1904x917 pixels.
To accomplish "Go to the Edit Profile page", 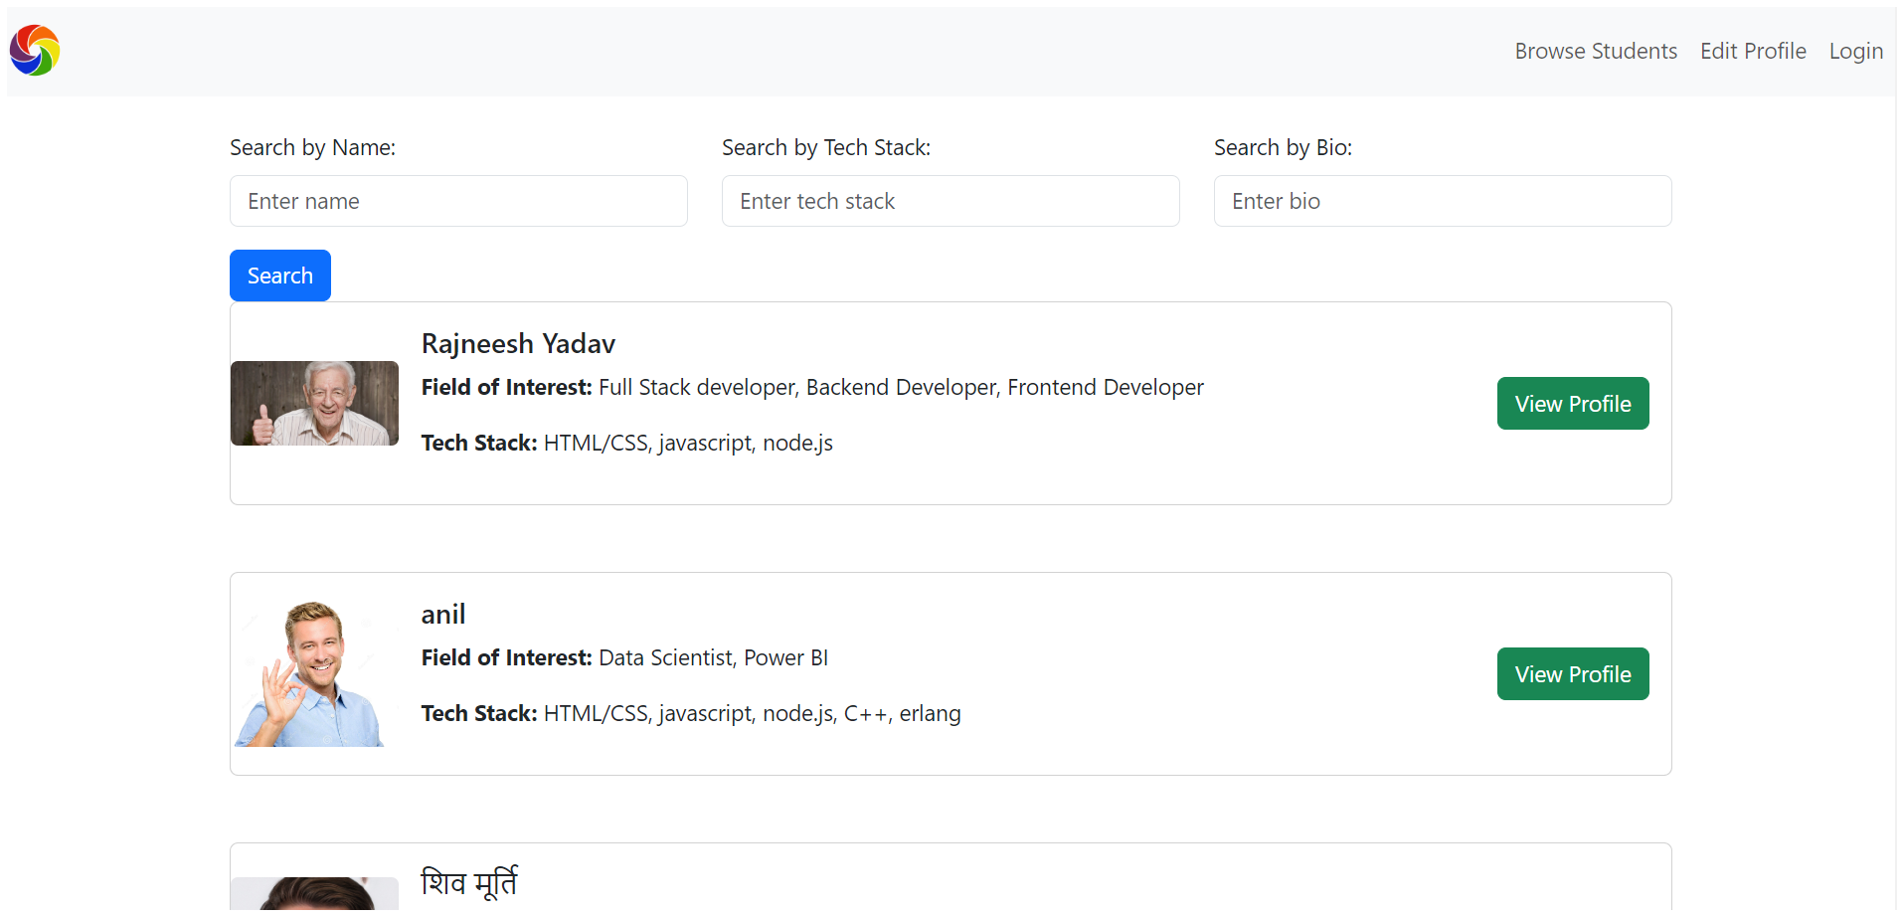I will pos(1752,51).
